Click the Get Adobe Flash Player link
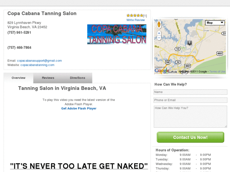Image resolution: width=230 pixels, height=172 pixels. (x=79, y=109)
